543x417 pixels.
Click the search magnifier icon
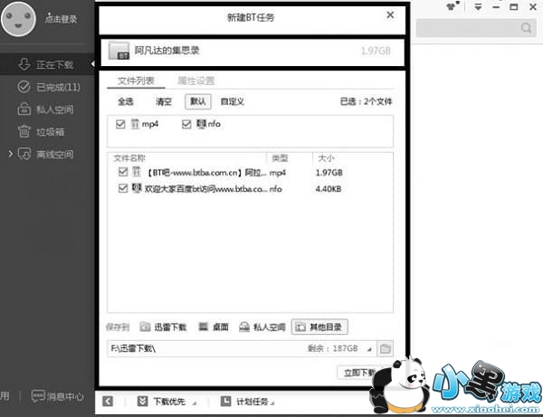527,28
